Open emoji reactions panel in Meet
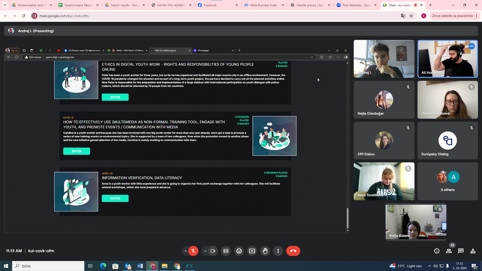This screenshot has width=482, height=271. (239, 251)
